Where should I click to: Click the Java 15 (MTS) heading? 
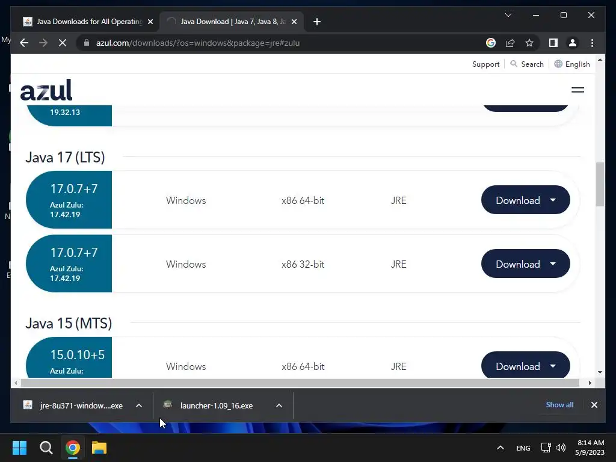pos(69,323)
